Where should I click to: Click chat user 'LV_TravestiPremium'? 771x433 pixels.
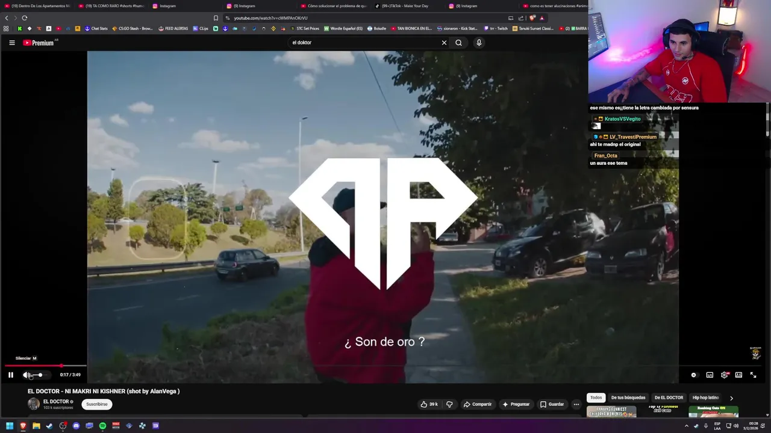point(632,137)
